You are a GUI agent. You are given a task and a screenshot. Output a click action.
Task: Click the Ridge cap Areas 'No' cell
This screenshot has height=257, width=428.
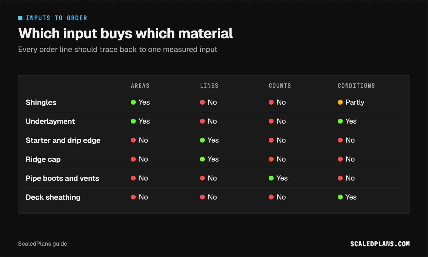(139, 159)
